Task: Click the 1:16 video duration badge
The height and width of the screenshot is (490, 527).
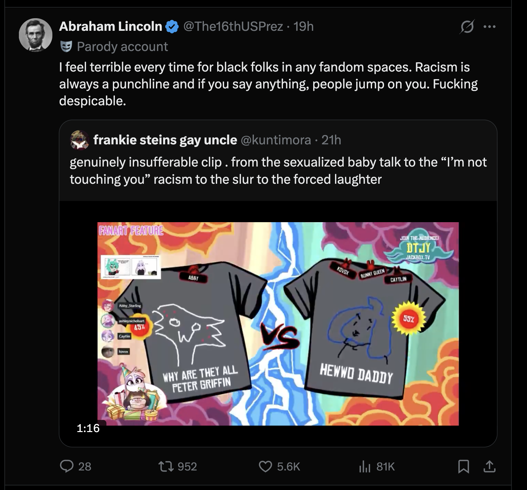Action: 88,428
